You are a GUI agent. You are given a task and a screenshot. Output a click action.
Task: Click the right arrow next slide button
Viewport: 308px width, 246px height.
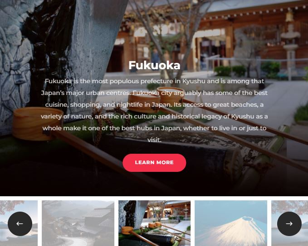pyautogui.click(x=289, y=224)
